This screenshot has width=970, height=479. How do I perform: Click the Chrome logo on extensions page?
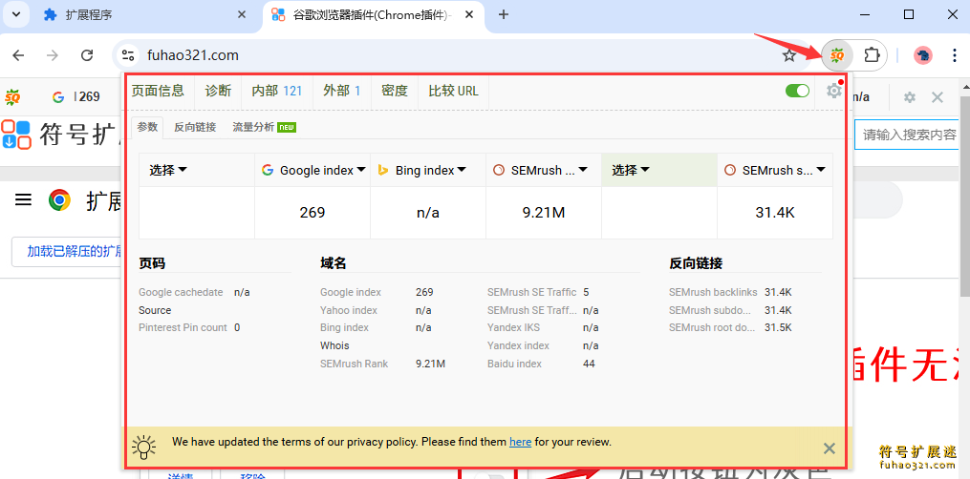click(x=59, y=200)
